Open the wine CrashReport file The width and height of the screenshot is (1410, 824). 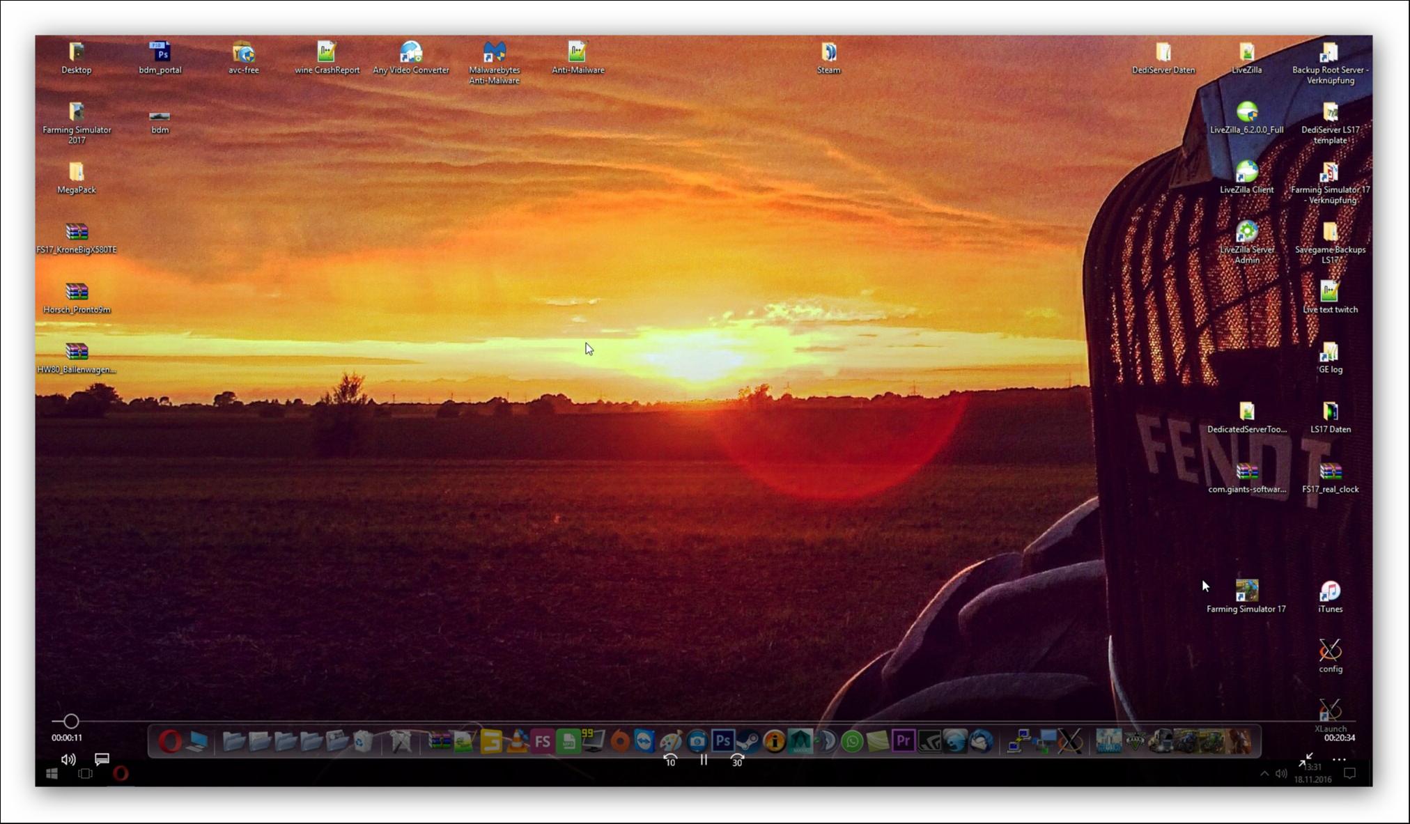327,58
